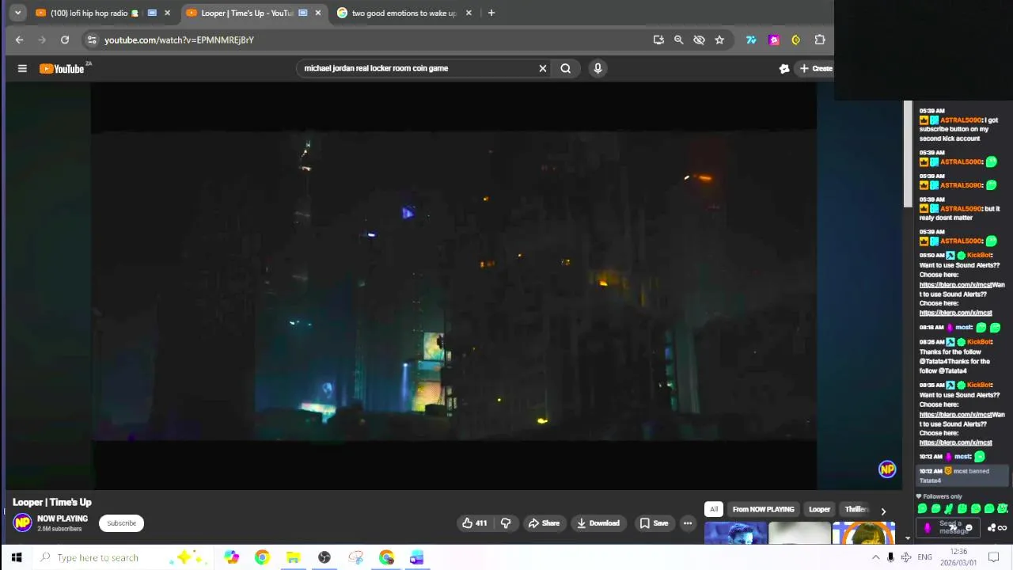Open the NOW PLAYING channel avatar

(x=22, y=522)
